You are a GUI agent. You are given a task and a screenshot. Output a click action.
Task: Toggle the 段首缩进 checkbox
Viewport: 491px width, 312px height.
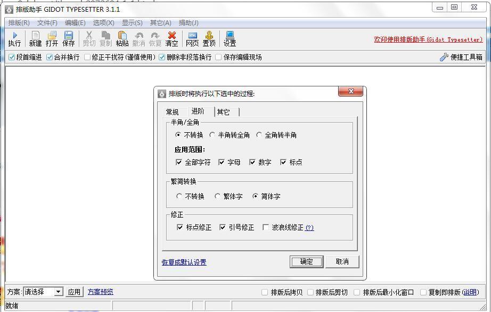pos(12,57)
